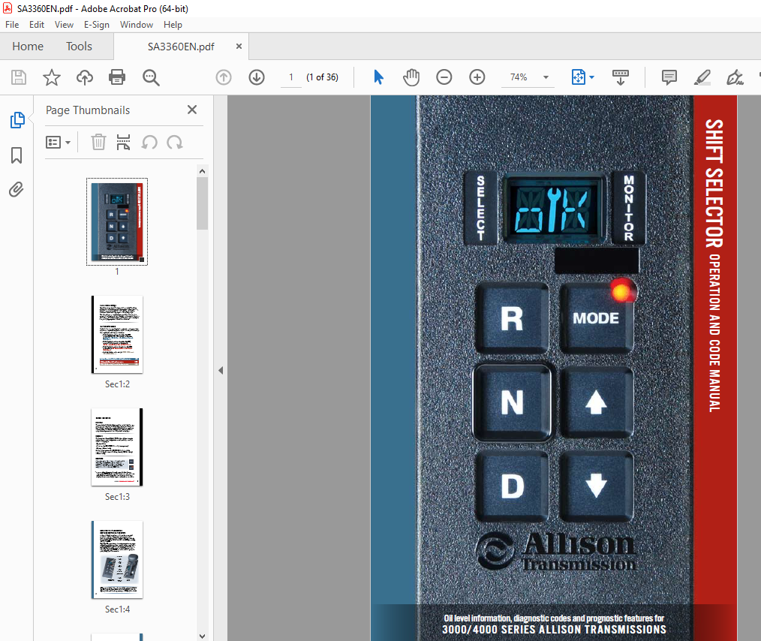Expand the thumbnail options menu dropdown
Viewport: 761px width, 641px height.
pyautogui.click(x=59, y=142)
